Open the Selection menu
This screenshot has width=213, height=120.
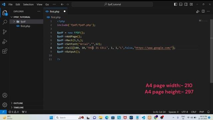(28, 4)
